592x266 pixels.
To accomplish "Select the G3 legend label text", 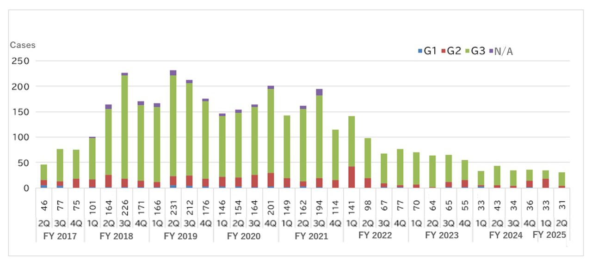I will pyautogui.click(x=478, y=51).
